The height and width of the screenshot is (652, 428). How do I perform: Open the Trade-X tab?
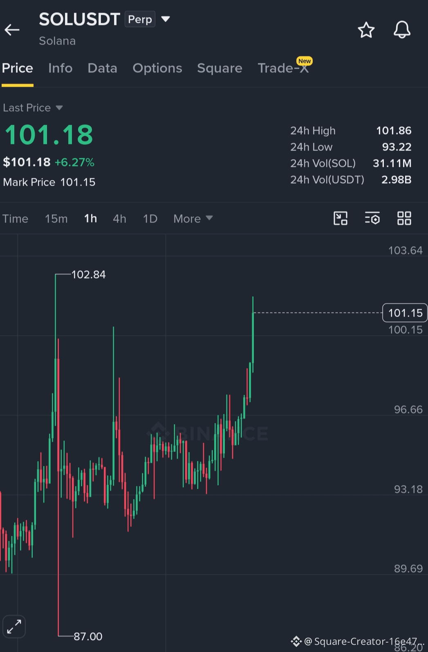pyautogui.click(x=283, y=68)
